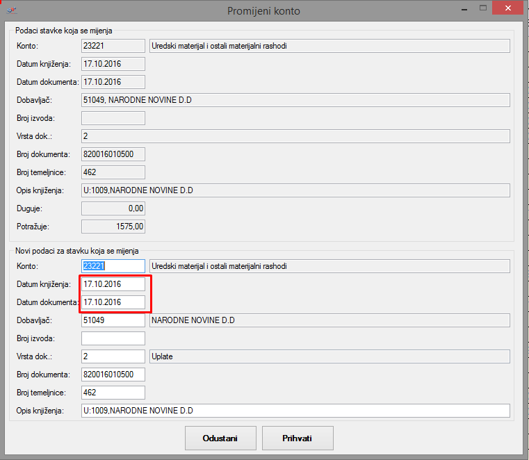Click the read-only Dobavljač field in the top section

(295, 100)
